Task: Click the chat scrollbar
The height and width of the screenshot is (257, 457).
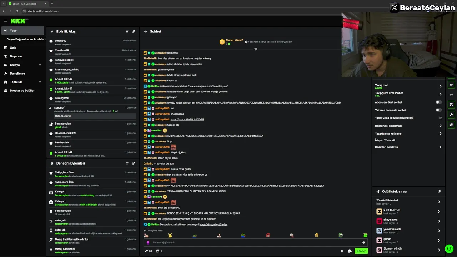Action: (371, 218)
